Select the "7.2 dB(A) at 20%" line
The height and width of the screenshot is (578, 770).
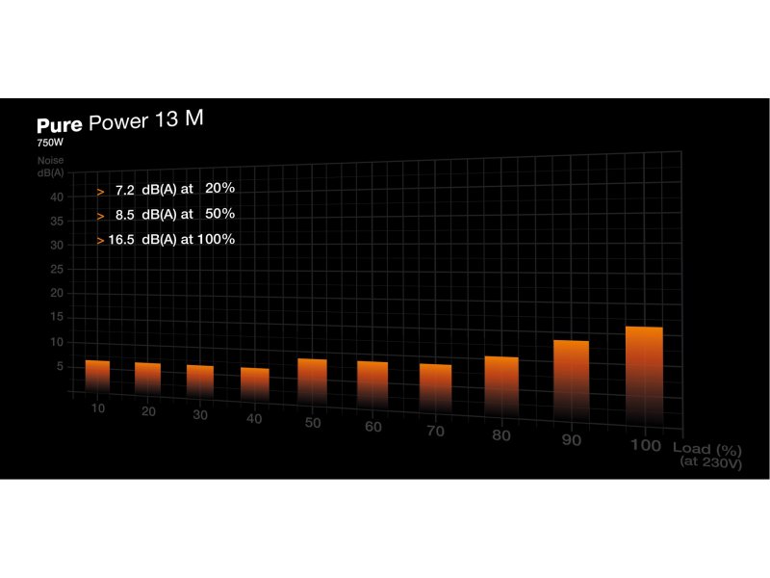pos(166,189)
